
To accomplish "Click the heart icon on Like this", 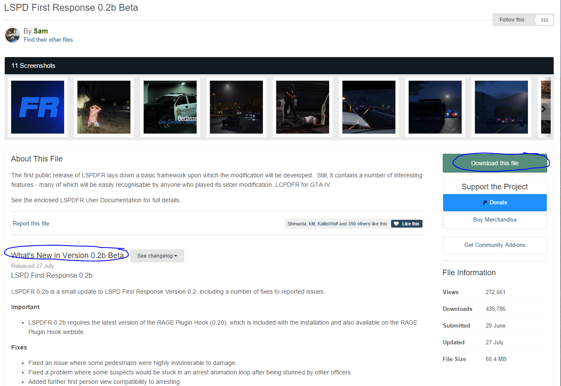I will tap(396, 224).
